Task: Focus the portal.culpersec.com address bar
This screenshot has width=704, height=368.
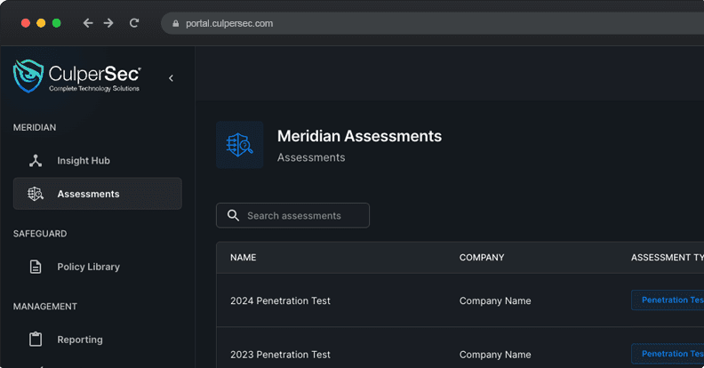Action: (x=432, y=23)
